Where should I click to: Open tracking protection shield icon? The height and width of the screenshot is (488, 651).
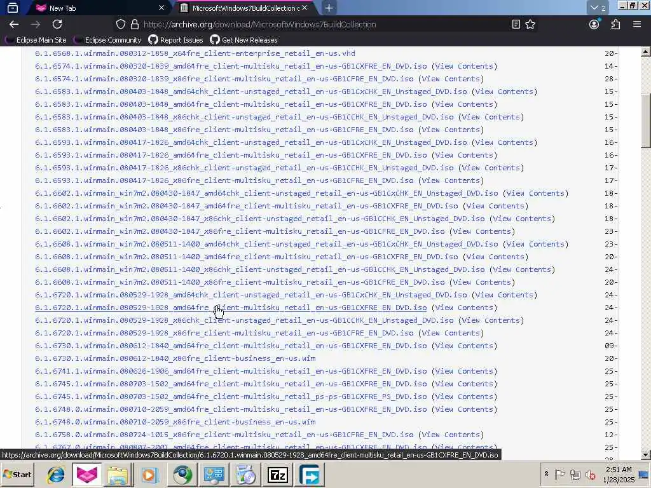[x=120, y=25]
